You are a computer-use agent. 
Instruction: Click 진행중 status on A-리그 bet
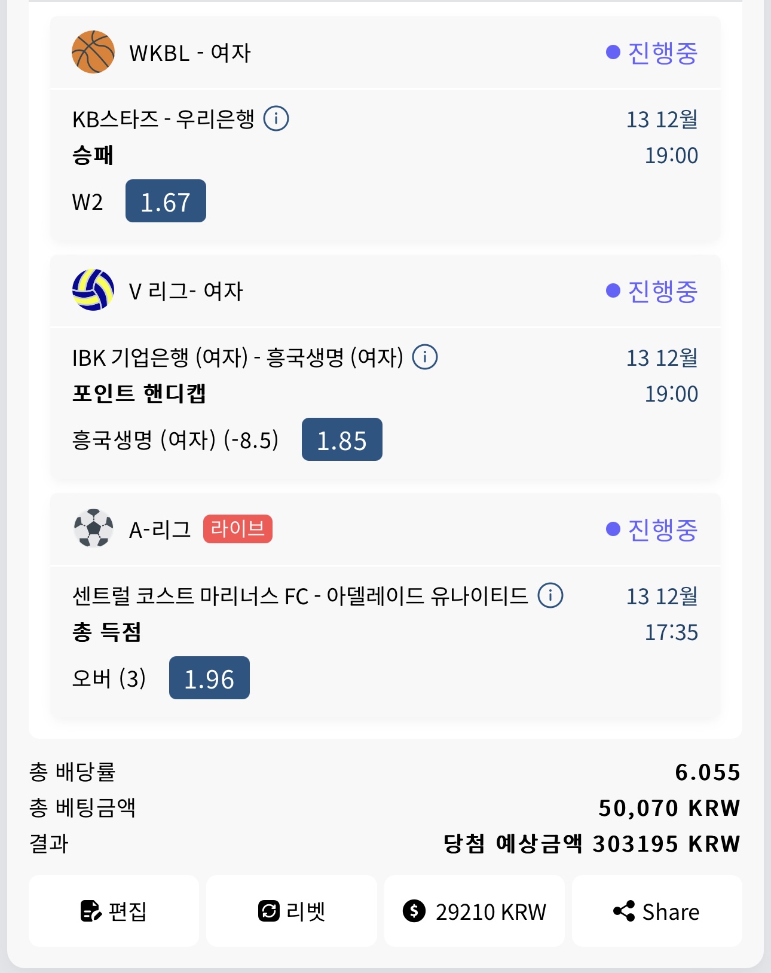point(652,530)
